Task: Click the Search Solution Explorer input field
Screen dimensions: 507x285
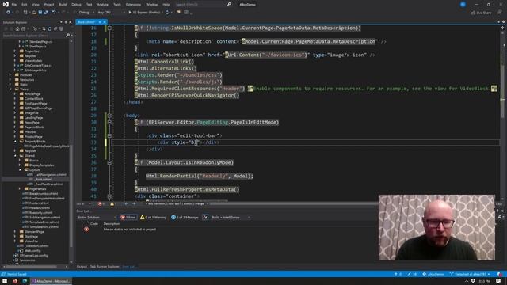Action: pos(33,35)
